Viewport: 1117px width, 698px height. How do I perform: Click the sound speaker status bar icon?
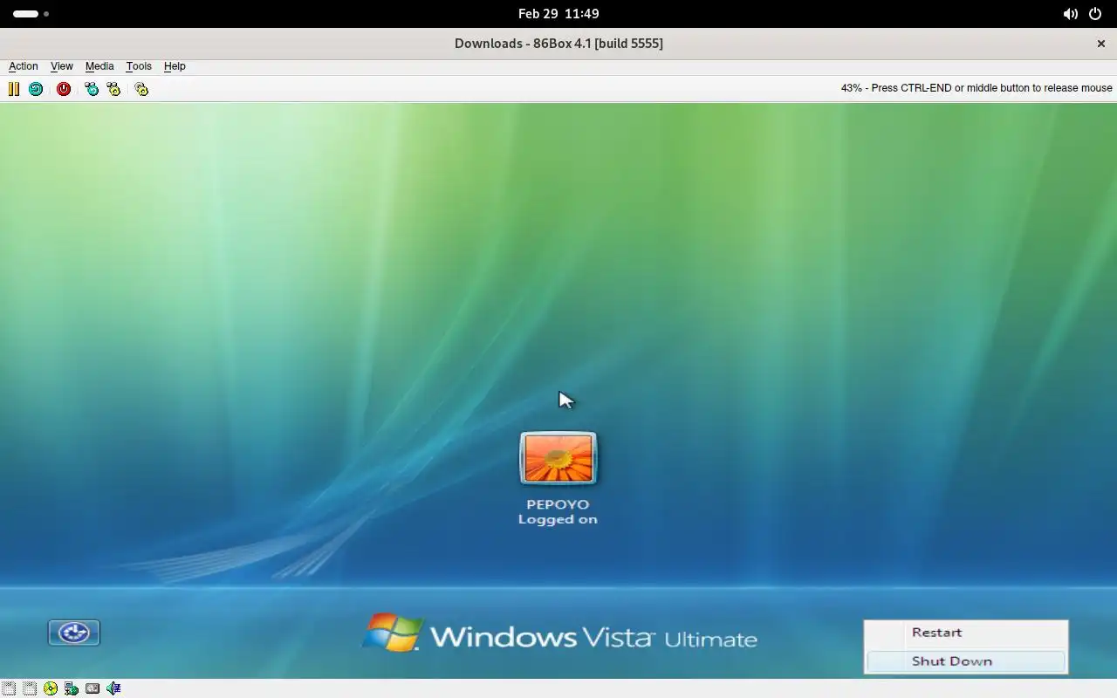pos(113,688)
